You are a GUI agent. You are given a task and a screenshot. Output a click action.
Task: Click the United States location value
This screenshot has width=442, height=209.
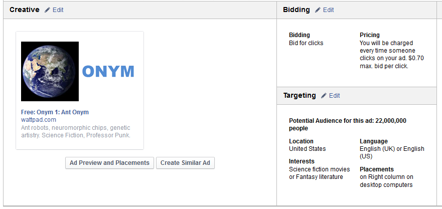307,149
